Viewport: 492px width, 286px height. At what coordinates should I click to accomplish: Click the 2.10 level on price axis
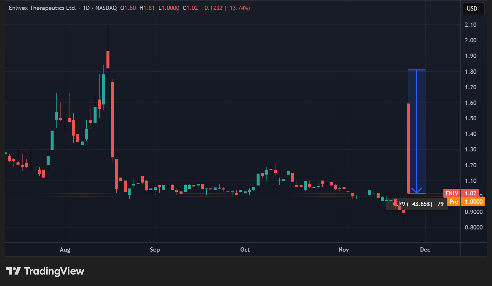[x=471, y=25]
